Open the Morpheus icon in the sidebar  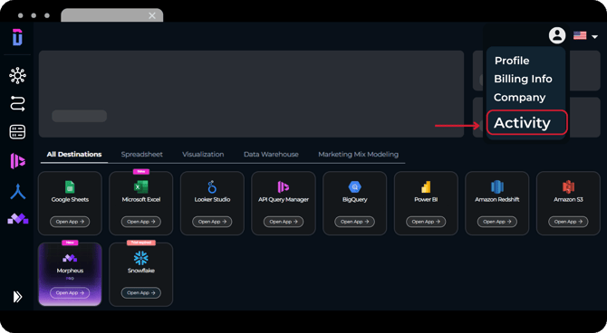[18, 219]
